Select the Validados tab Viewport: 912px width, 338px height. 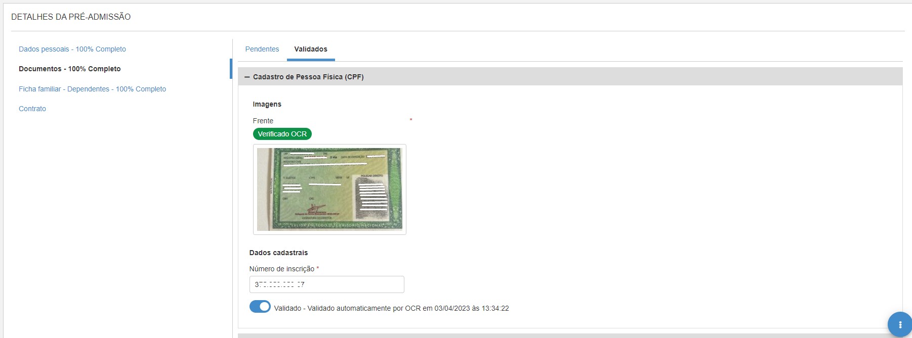(311, 49)
